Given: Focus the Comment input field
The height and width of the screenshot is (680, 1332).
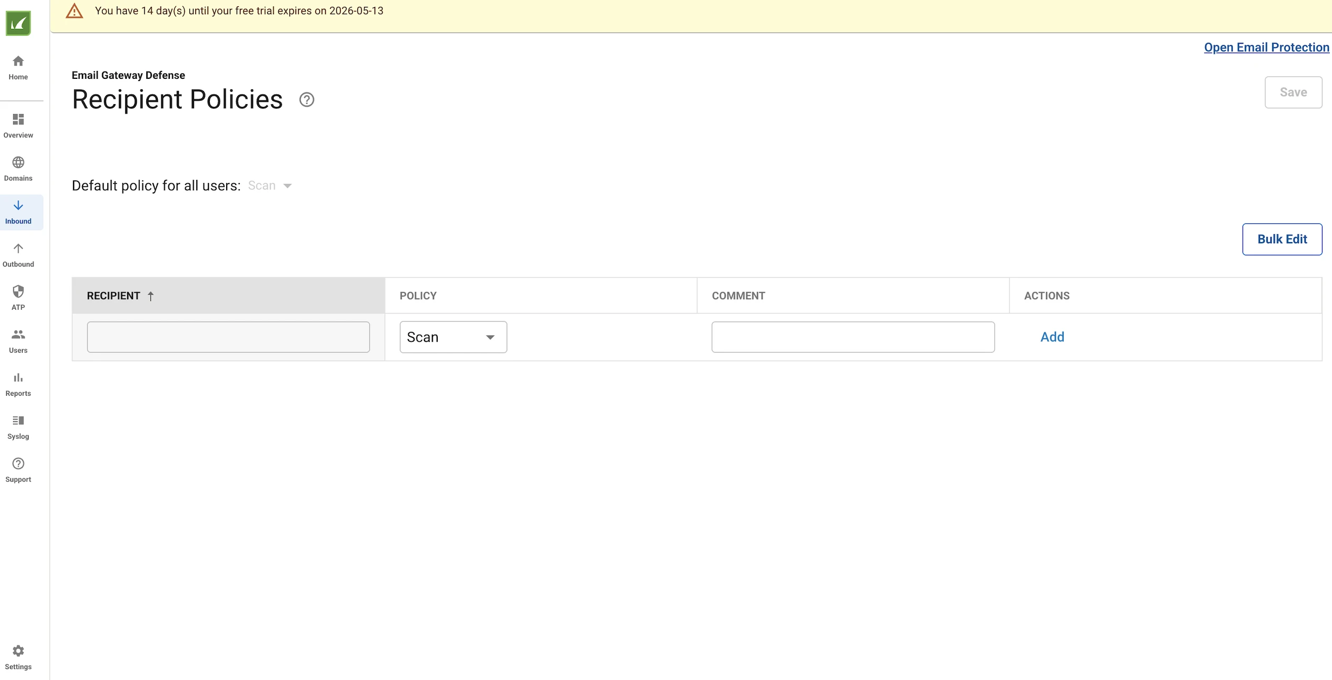Looking at the screenshot, I should 853,337.
